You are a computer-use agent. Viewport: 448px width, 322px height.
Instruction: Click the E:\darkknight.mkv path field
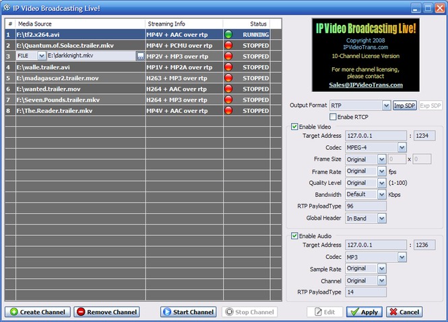tap(91, 56)
